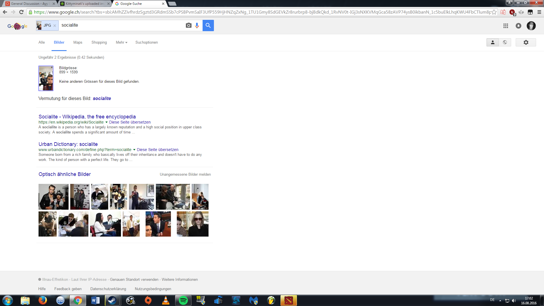Click the uBlock extension icon

512,12
